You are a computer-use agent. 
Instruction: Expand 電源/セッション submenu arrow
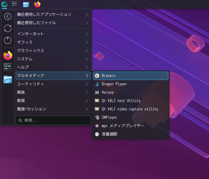(x=87, y=109)
